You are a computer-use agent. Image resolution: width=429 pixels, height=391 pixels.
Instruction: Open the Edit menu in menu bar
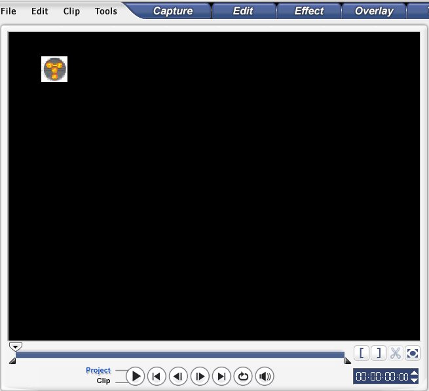click(x=40, y=11)
